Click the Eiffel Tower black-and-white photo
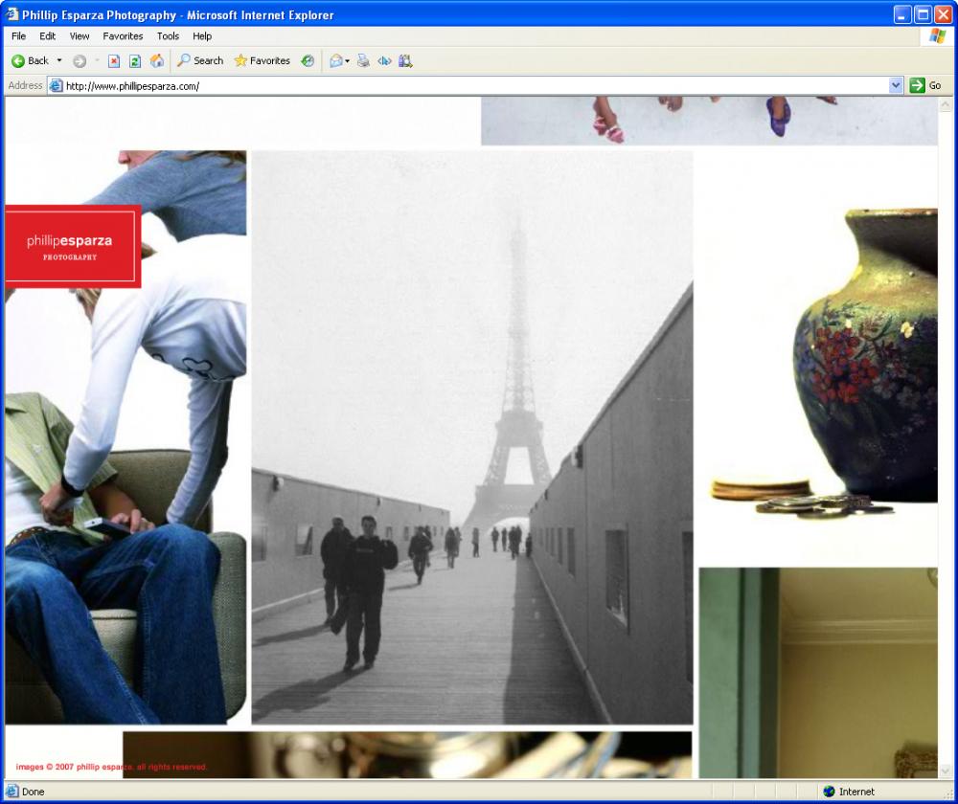This screenshot has height=804, width=958. tap(471, 436)
